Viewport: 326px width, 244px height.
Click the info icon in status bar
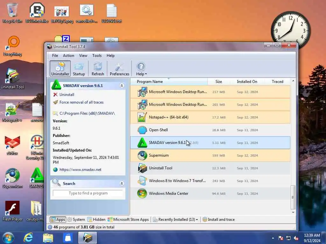click(50, 227)
